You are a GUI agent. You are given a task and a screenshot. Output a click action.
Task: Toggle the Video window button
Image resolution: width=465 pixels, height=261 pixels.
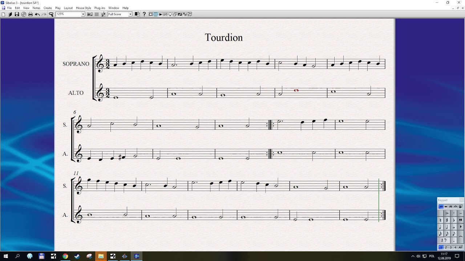(180, 14)
